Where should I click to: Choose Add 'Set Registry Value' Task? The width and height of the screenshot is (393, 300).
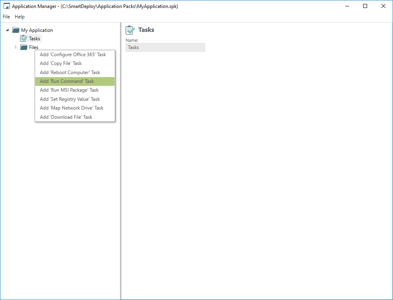point(75,99)
